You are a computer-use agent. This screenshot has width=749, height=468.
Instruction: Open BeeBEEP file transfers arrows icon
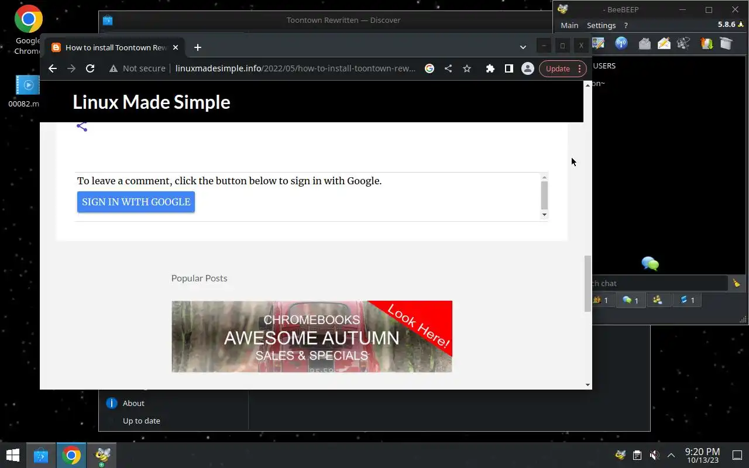pyautogui.click(x=706, y=43)
